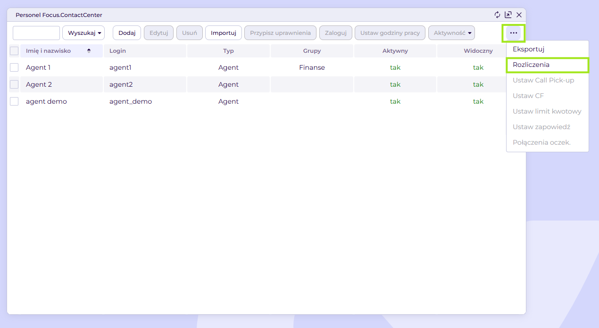Viewport: 599px width, 328px height.
Task: Click the Edytuj button
Action: tap(159, 33)
